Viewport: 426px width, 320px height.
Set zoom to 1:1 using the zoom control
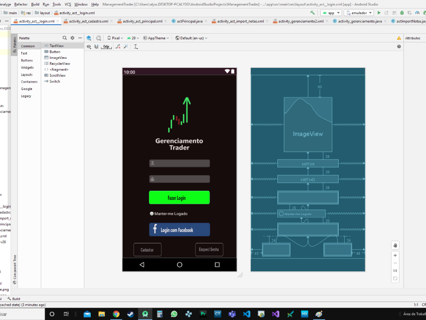pyautogui.click(x=395, y=271)
